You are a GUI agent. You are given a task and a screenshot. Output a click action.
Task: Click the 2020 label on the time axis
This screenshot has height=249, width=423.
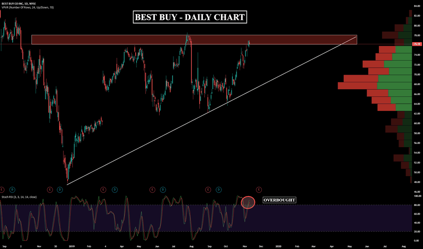tap(278, 246)
